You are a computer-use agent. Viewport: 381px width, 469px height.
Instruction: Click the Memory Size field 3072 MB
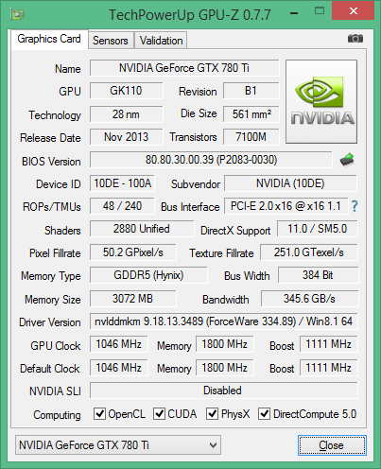(133, 299)
